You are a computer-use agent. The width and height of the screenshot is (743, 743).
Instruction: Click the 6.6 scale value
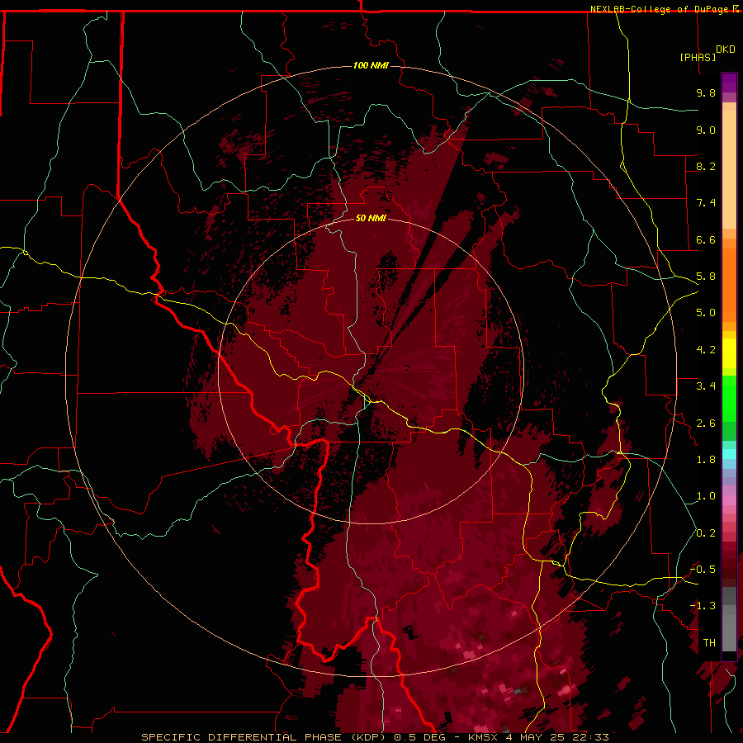706,239
